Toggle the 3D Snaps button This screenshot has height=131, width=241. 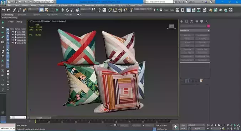pyautogui.click(x=110, y=10)
